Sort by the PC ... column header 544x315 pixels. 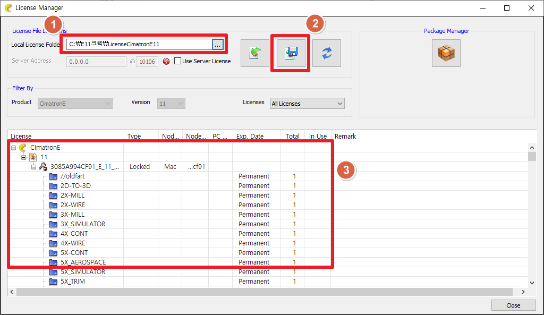220,136
